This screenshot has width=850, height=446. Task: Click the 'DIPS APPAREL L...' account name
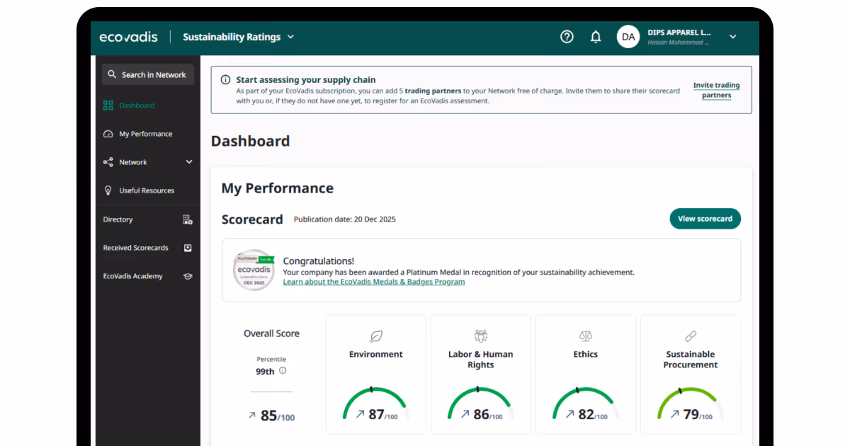679,33
